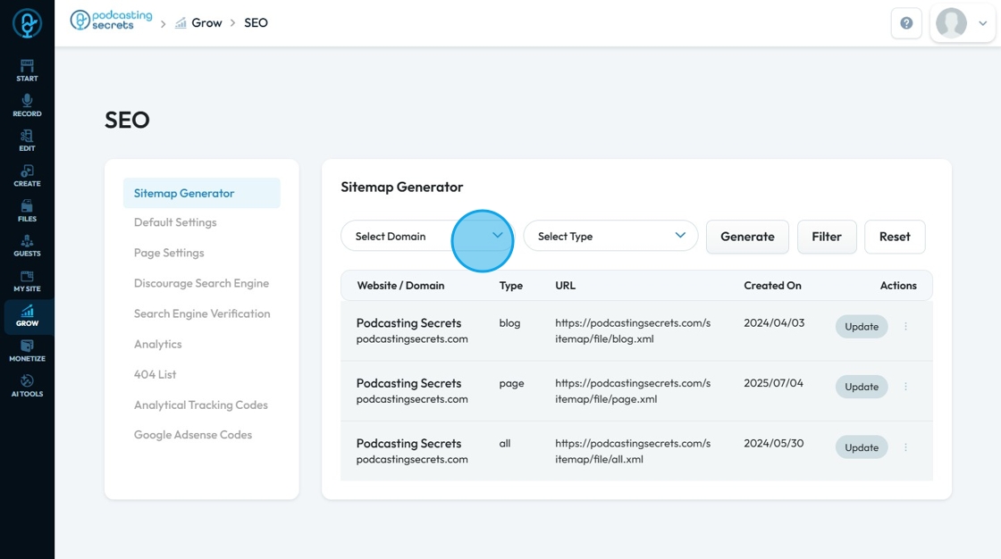Click the Reset button
Image resolution: width=1001 pixels, height=559 pixels.
[x=894, y=237]
